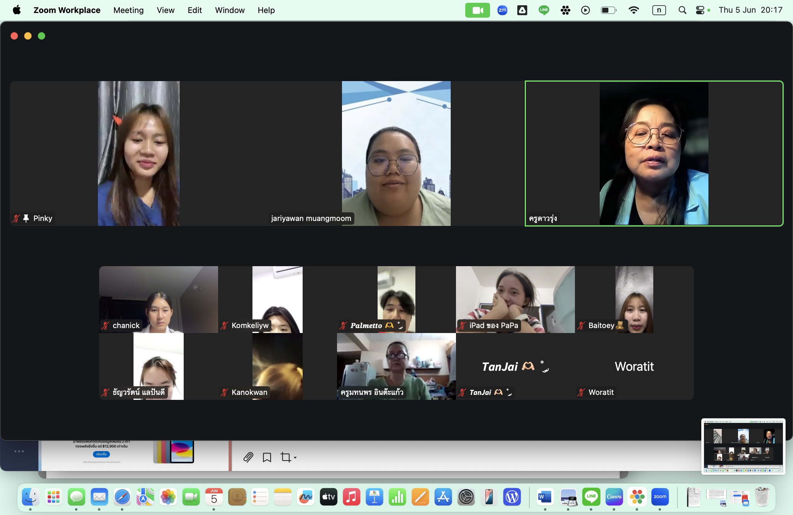793x515 pixels.
Task: Open Messages from the Dock
Action: pyautogui.click(x=76, y=497)
